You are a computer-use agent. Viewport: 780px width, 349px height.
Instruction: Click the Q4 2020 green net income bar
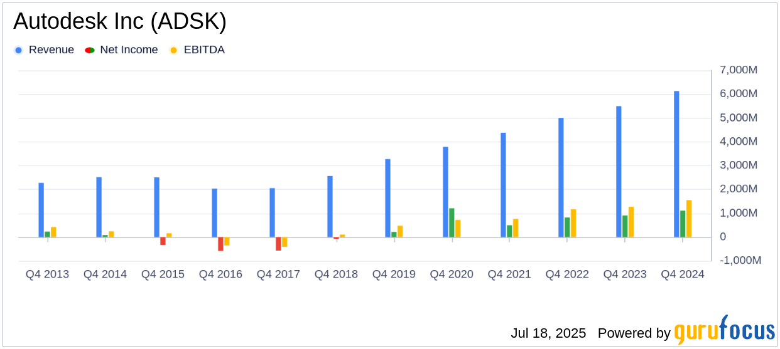452,223
